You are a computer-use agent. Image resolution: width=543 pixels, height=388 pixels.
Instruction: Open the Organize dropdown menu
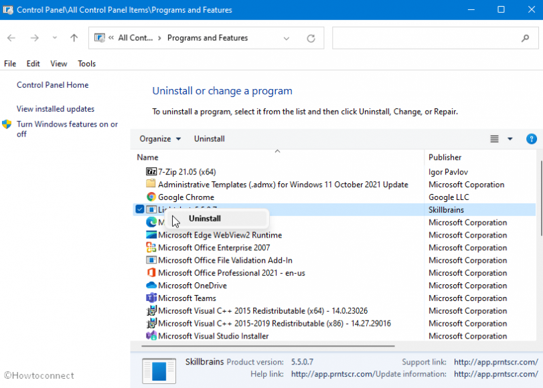coord(159,138)
